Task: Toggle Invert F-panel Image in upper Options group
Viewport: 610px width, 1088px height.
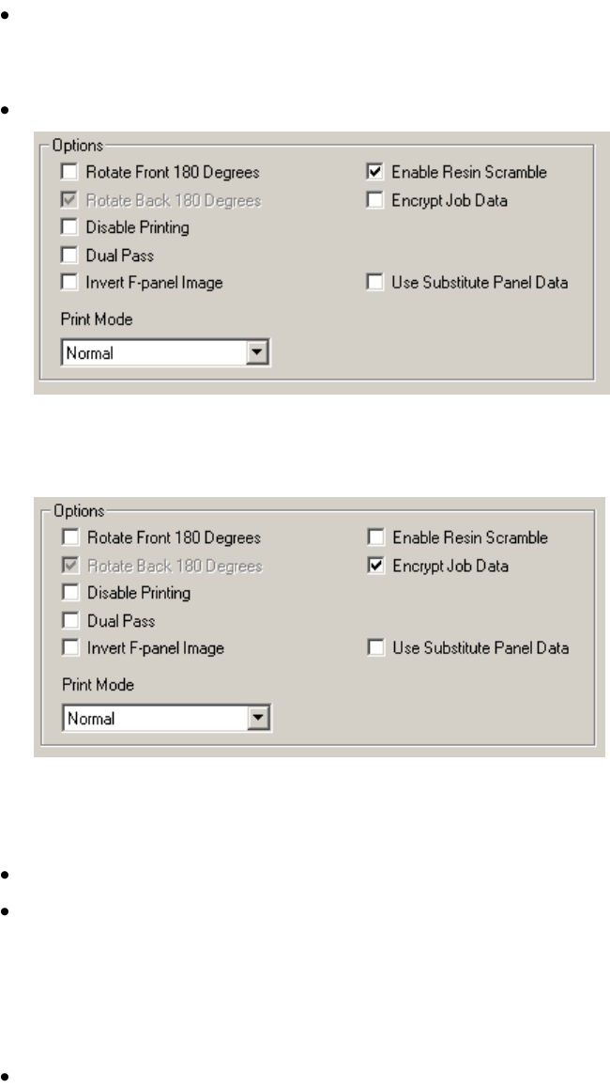Action: [x=69, y=283]
